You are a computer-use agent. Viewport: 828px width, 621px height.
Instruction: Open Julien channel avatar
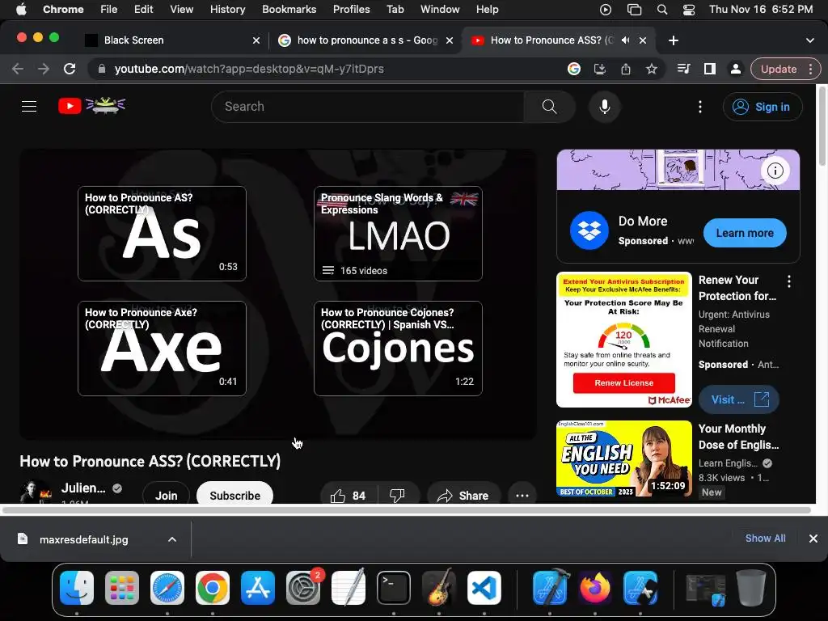pos(35,492)
